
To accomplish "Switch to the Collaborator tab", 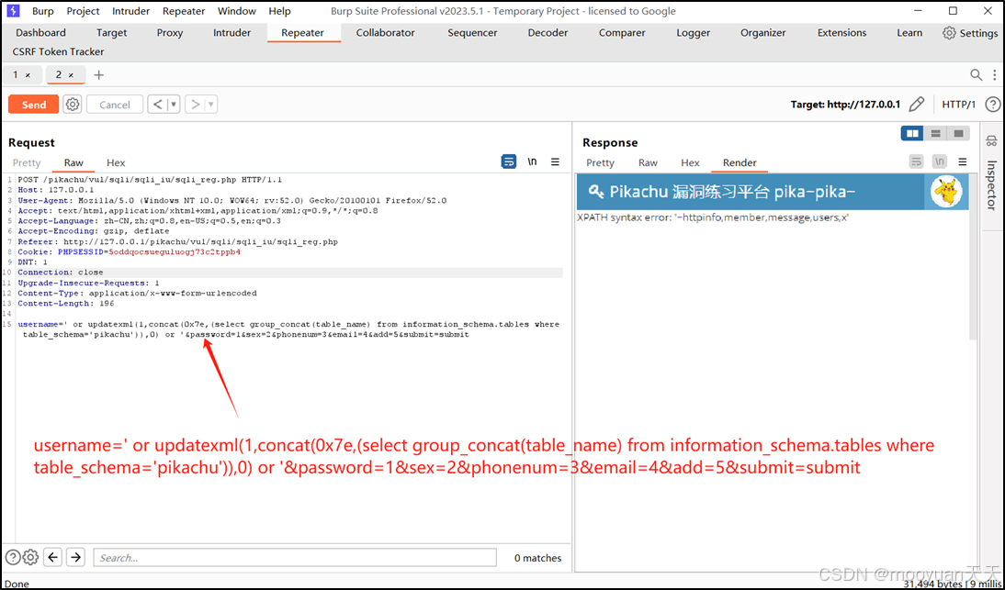I will (x=385, y=33).
